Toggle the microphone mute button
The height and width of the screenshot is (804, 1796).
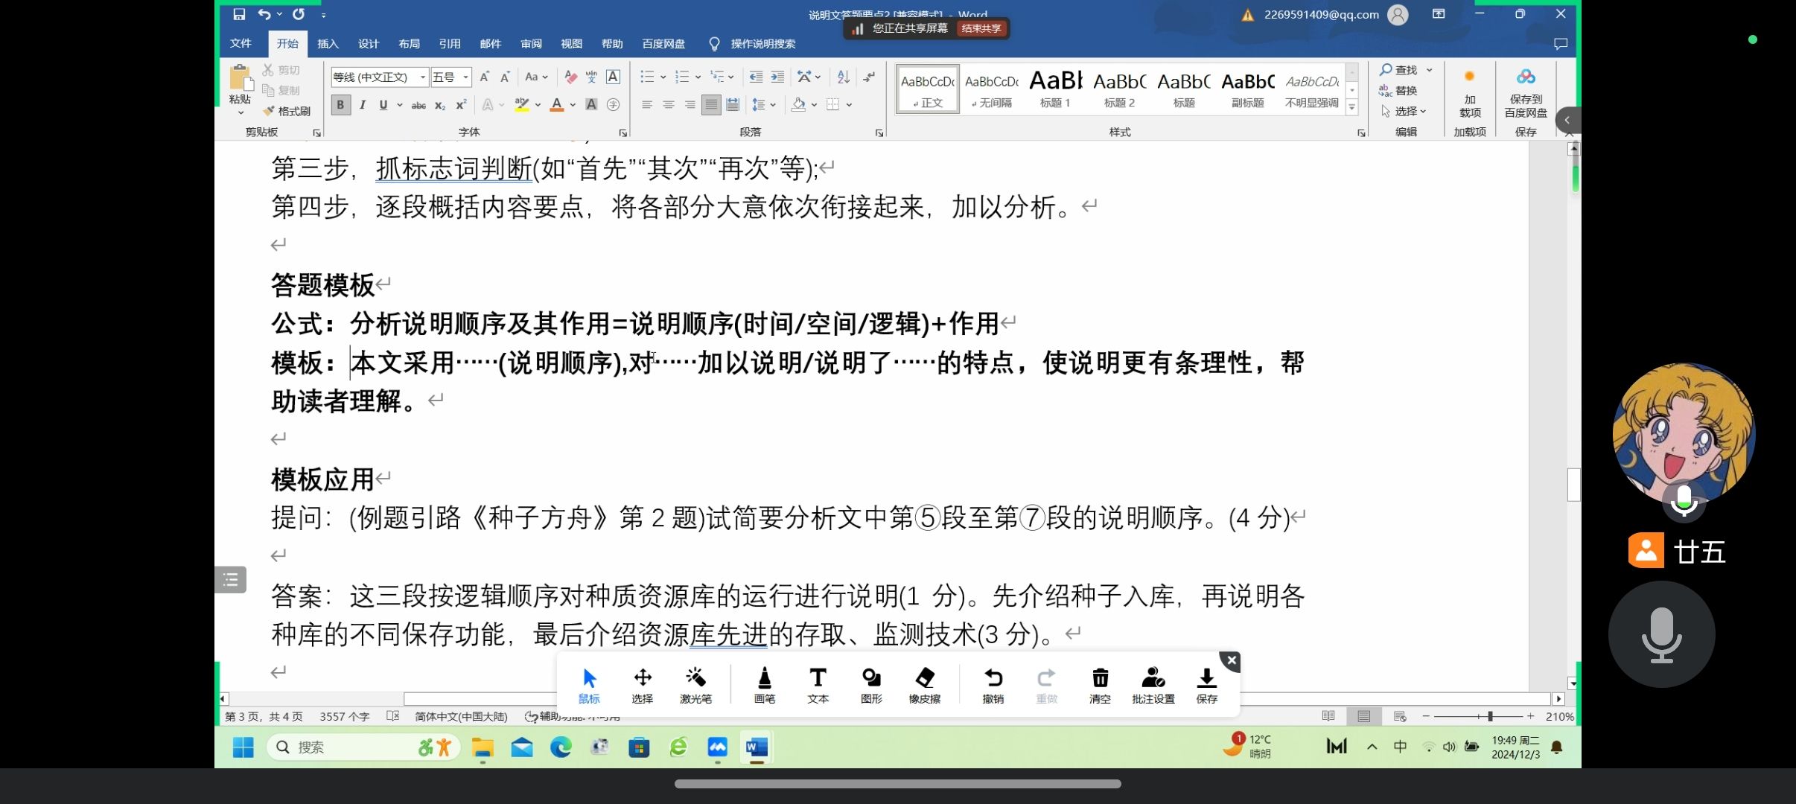pyautogui.click(x=1661, y=635)
